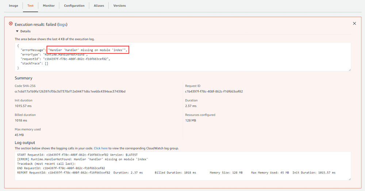Select the Aliases tab
Image resolution: width=365 pixels, height=191 pixels.
coord(99,6)
